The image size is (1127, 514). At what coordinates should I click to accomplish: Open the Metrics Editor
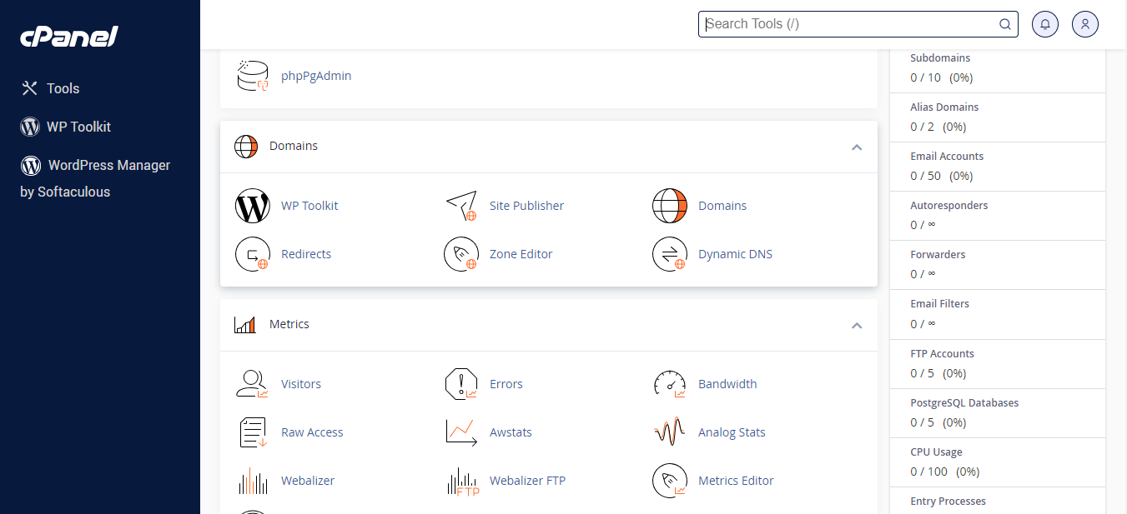pos(735,480)
